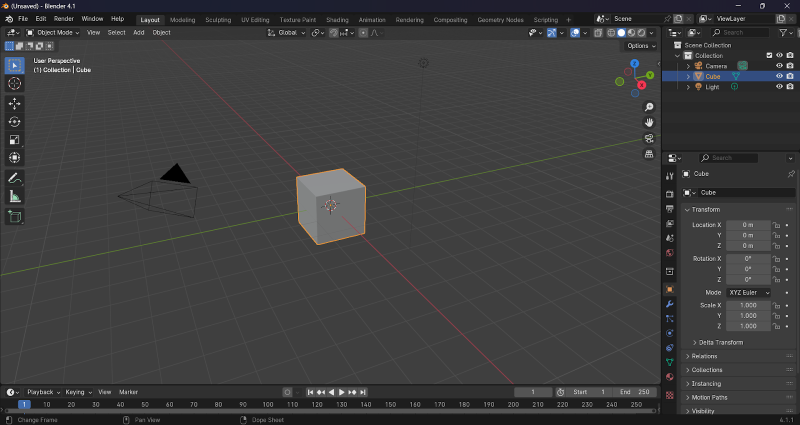Hide the Cube in the outliner
The width and height of the screenshot is (800, 425).
[x=779, y=76]
